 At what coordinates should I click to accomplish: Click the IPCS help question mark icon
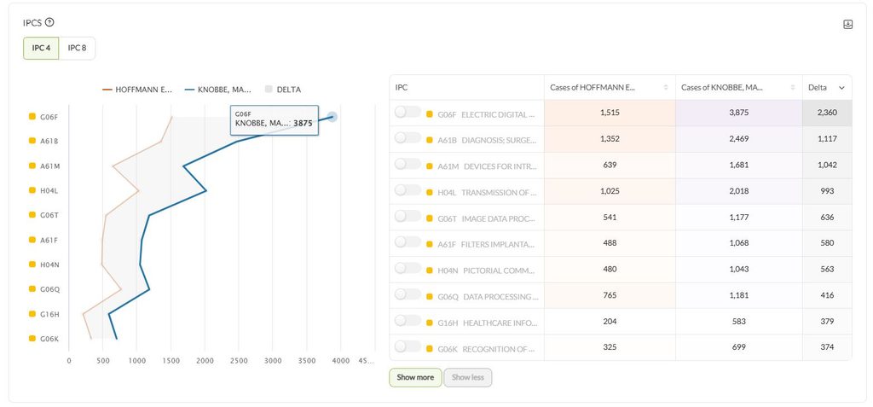tap(49, 22)
